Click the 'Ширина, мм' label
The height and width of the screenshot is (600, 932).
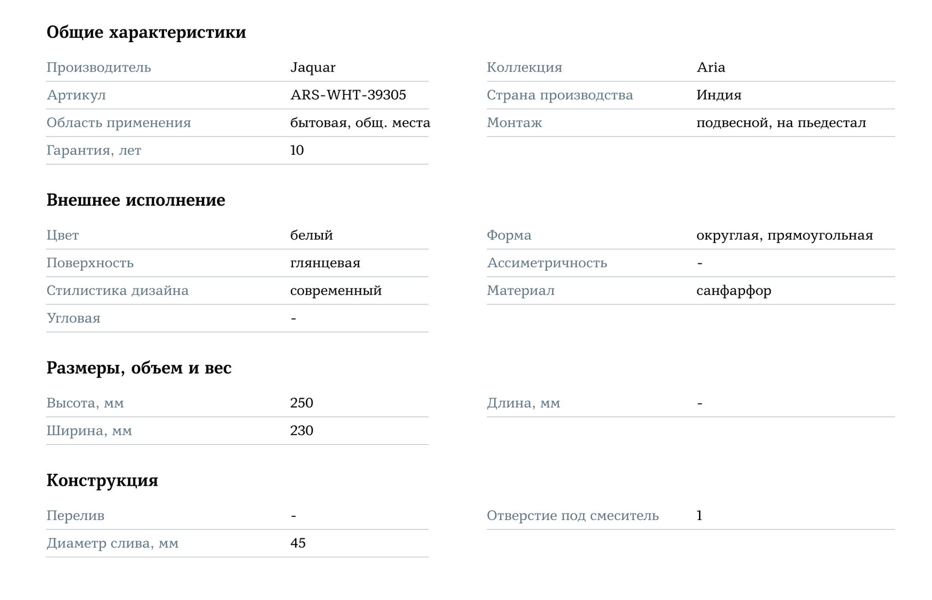point(89,431)
